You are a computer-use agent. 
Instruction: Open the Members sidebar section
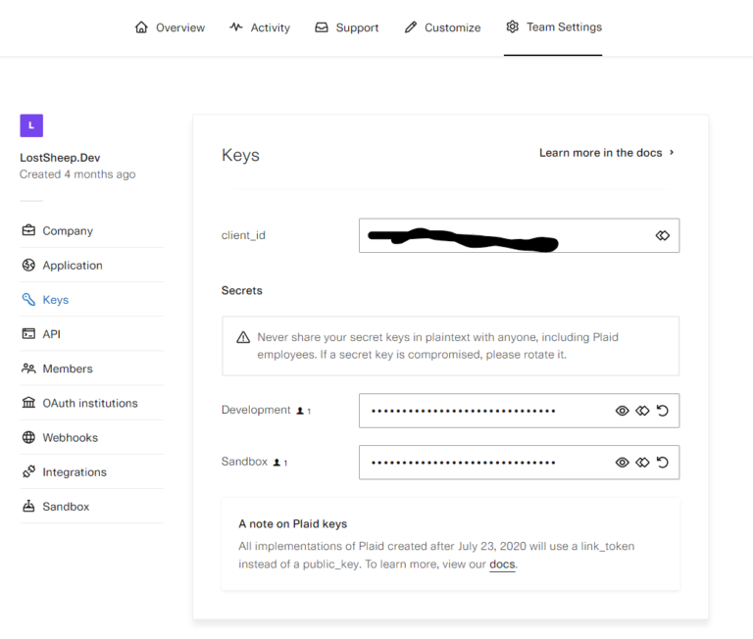(92, 369)
